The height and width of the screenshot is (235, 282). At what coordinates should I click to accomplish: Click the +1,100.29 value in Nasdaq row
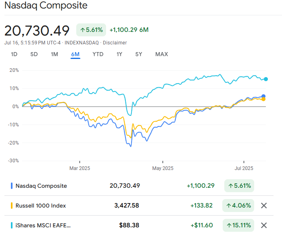(201, 186)
